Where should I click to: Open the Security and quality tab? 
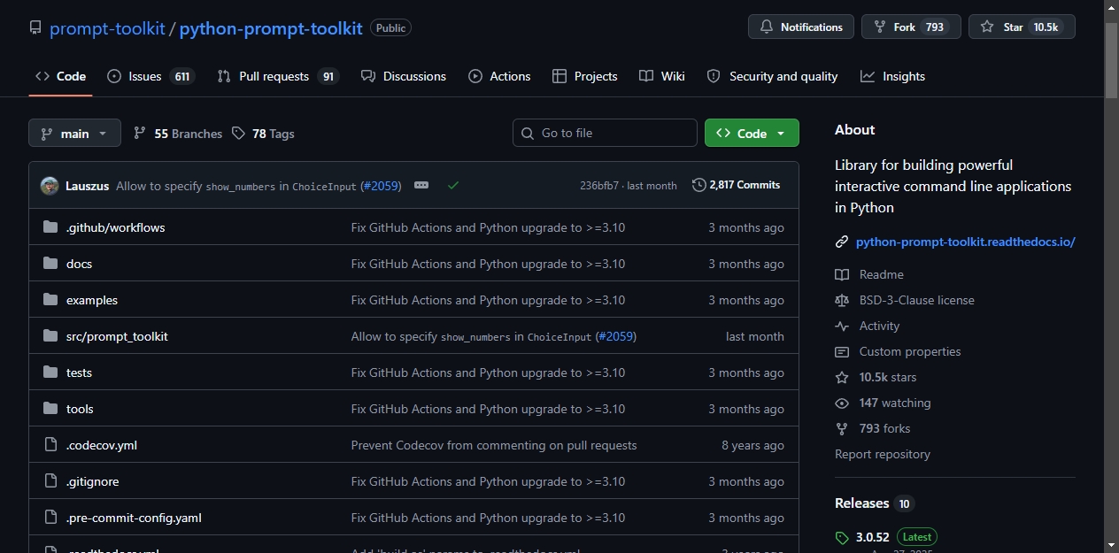point(772,76)
